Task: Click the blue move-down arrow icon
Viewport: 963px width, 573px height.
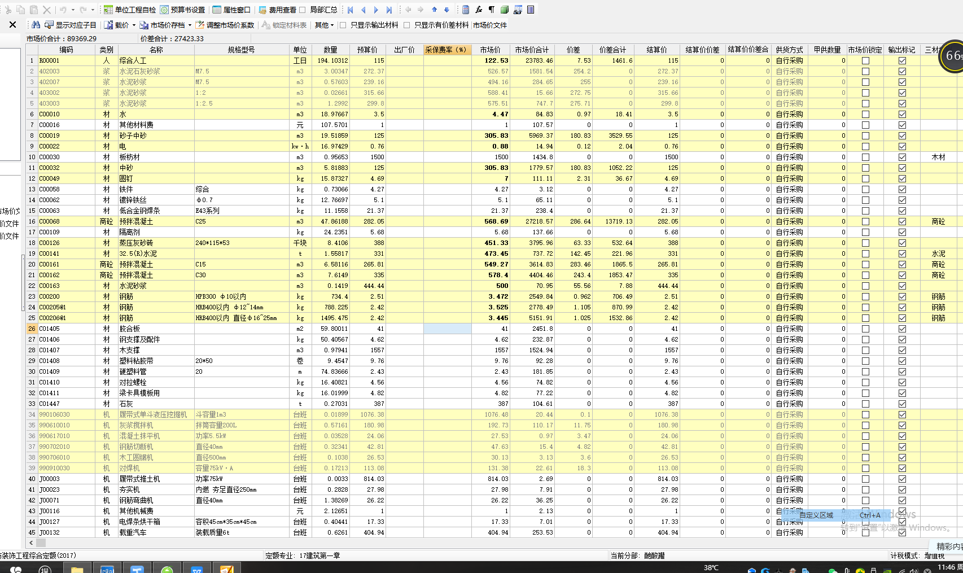Action: coord(447,10)
